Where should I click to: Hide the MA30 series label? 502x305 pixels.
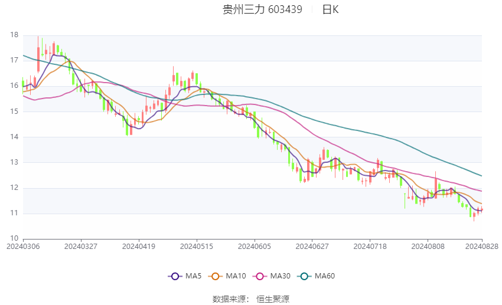tap(280, 276)
